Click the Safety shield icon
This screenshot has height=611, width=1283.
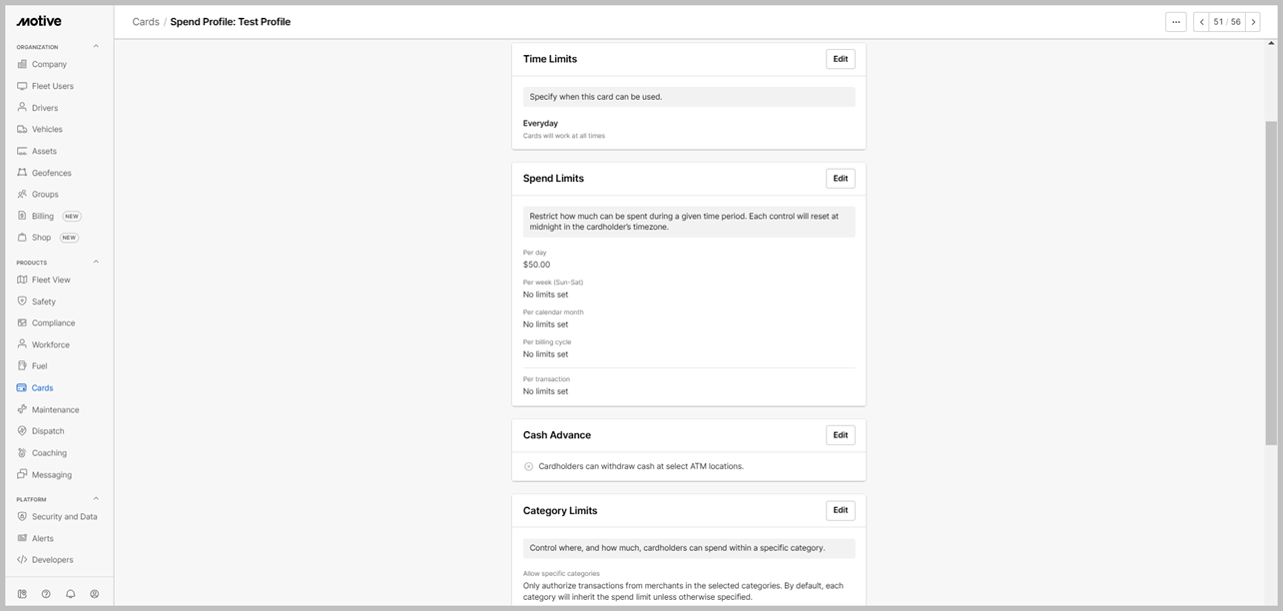22,302
